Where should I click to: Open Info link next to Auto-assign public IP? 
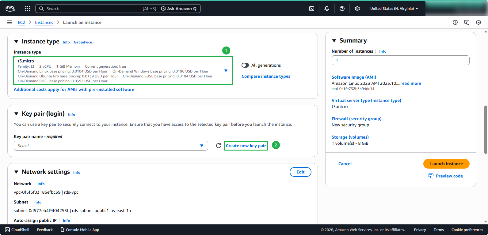coord(66,221)
